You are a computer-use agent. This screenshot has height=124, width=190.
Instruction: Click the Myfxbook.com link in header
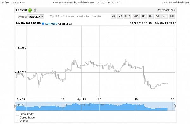point(167,10)
